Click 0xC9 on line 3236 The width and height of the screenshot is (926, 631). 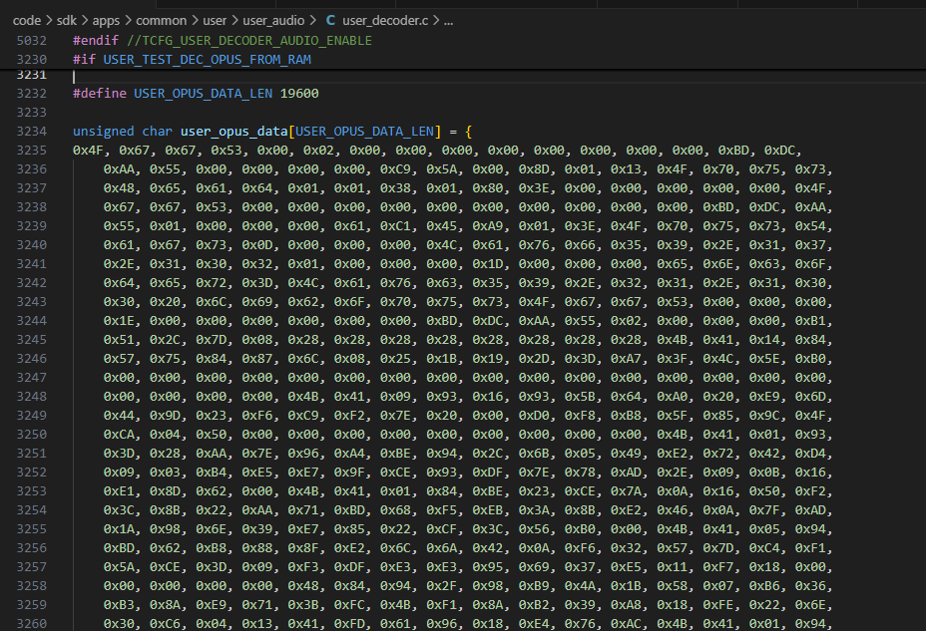point(395,169)
